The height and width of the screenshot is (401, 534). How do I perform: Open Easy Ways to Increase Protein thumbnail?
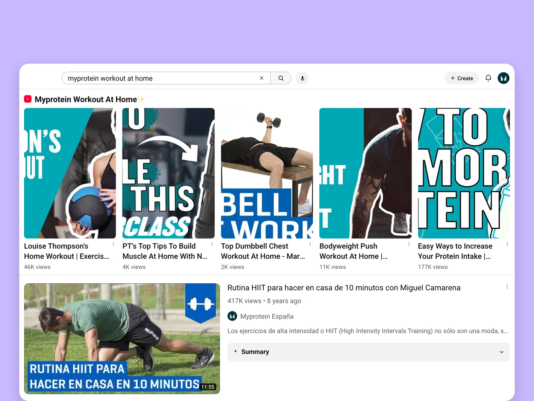[x=464, y=173]
